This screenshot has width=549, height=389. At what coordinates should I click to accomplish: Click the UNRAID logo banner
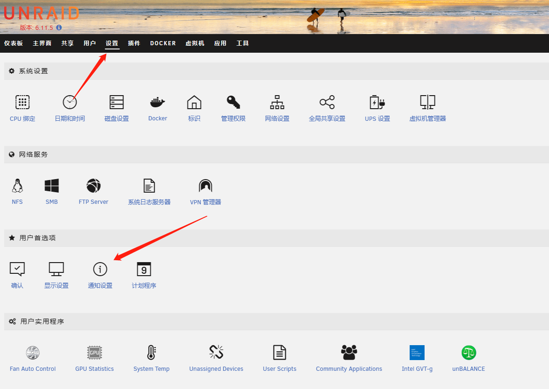coord(41,13)
